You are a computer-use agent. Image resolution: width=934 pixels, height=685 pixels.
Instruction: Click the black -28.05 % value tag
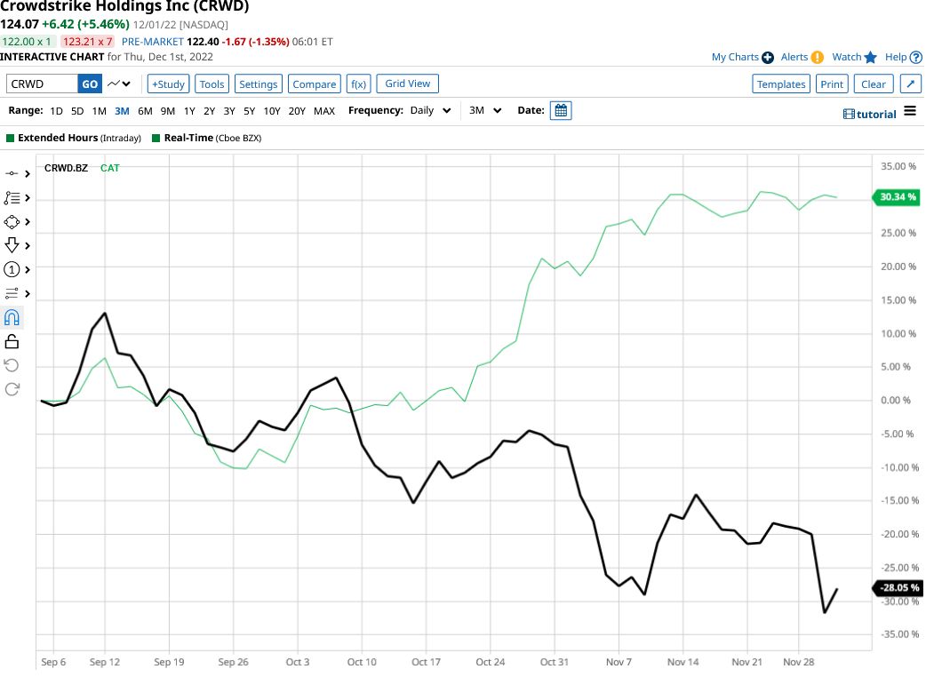897,588
